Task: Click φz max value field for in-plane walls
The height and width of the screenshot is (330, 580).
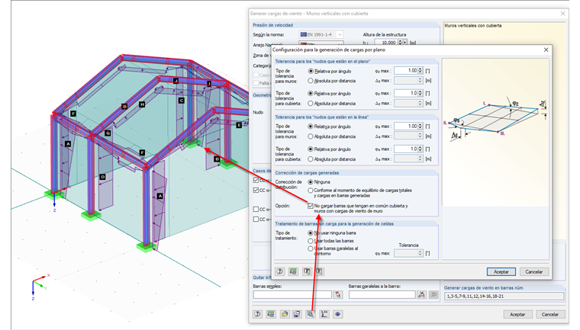Action: (406, 71)
